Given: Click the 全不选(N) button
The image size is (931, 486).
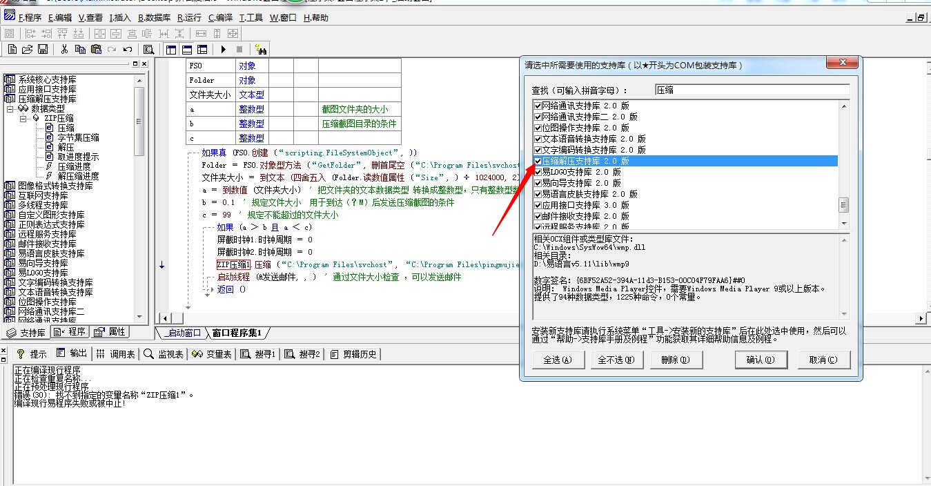Looking at the screenshot, I should (616, 360).
